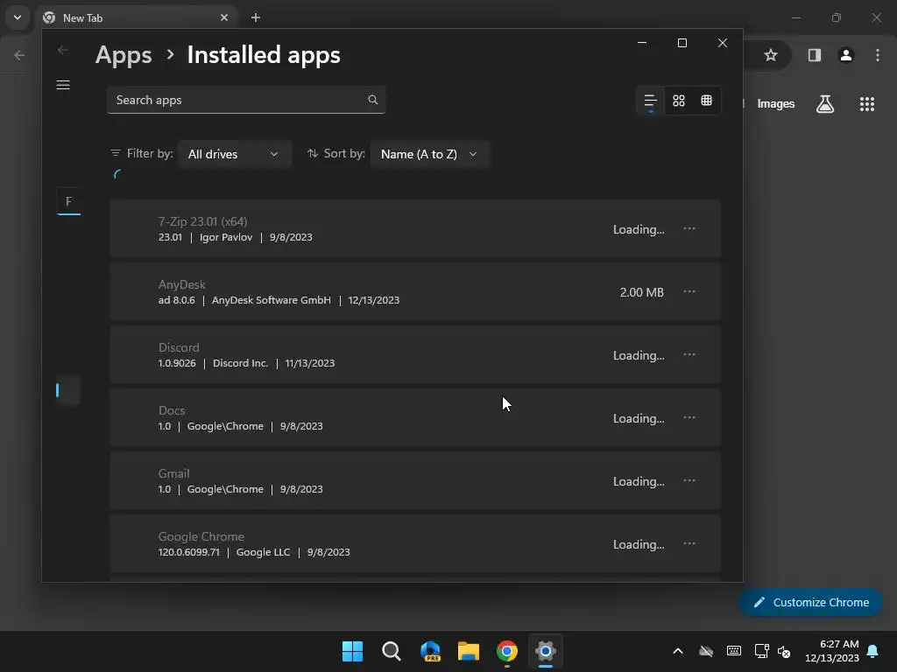897x672 pixels.
Task: Select the Google Chrome app entry
Action: tap(415, 543)
